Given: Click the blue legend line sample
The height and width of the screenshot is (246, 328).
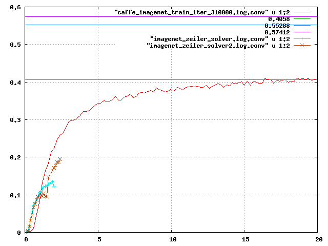Looking at the screenshot, I should pos(302,25).
